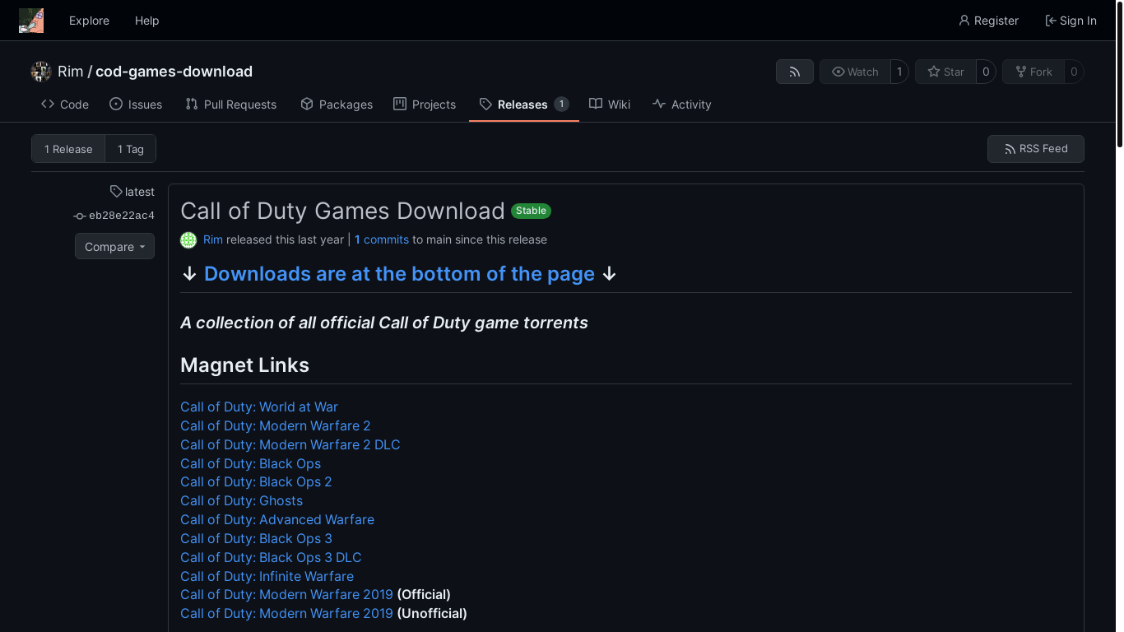This screenshot has width=1124, height=632.
Task: Open Help in the top navigation
Action: [147, 21]
